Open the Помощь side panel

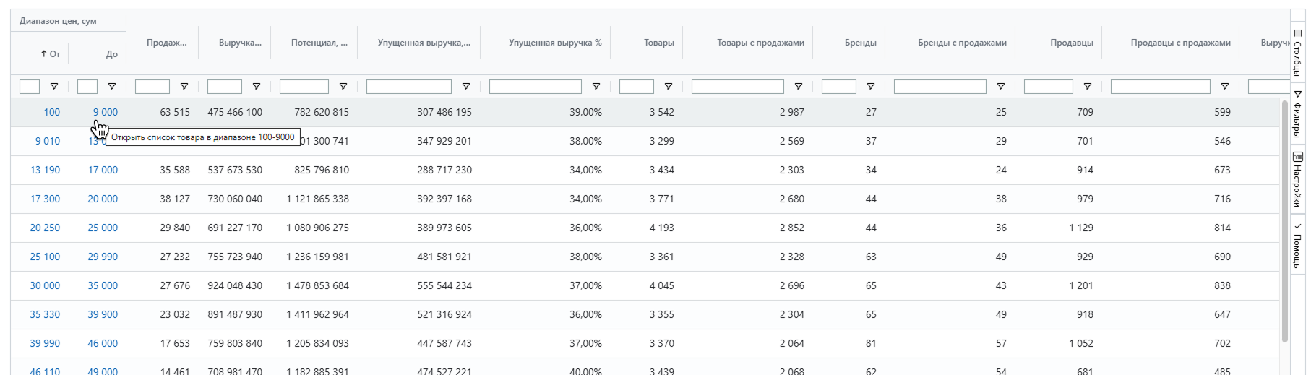coord(1298,244)
